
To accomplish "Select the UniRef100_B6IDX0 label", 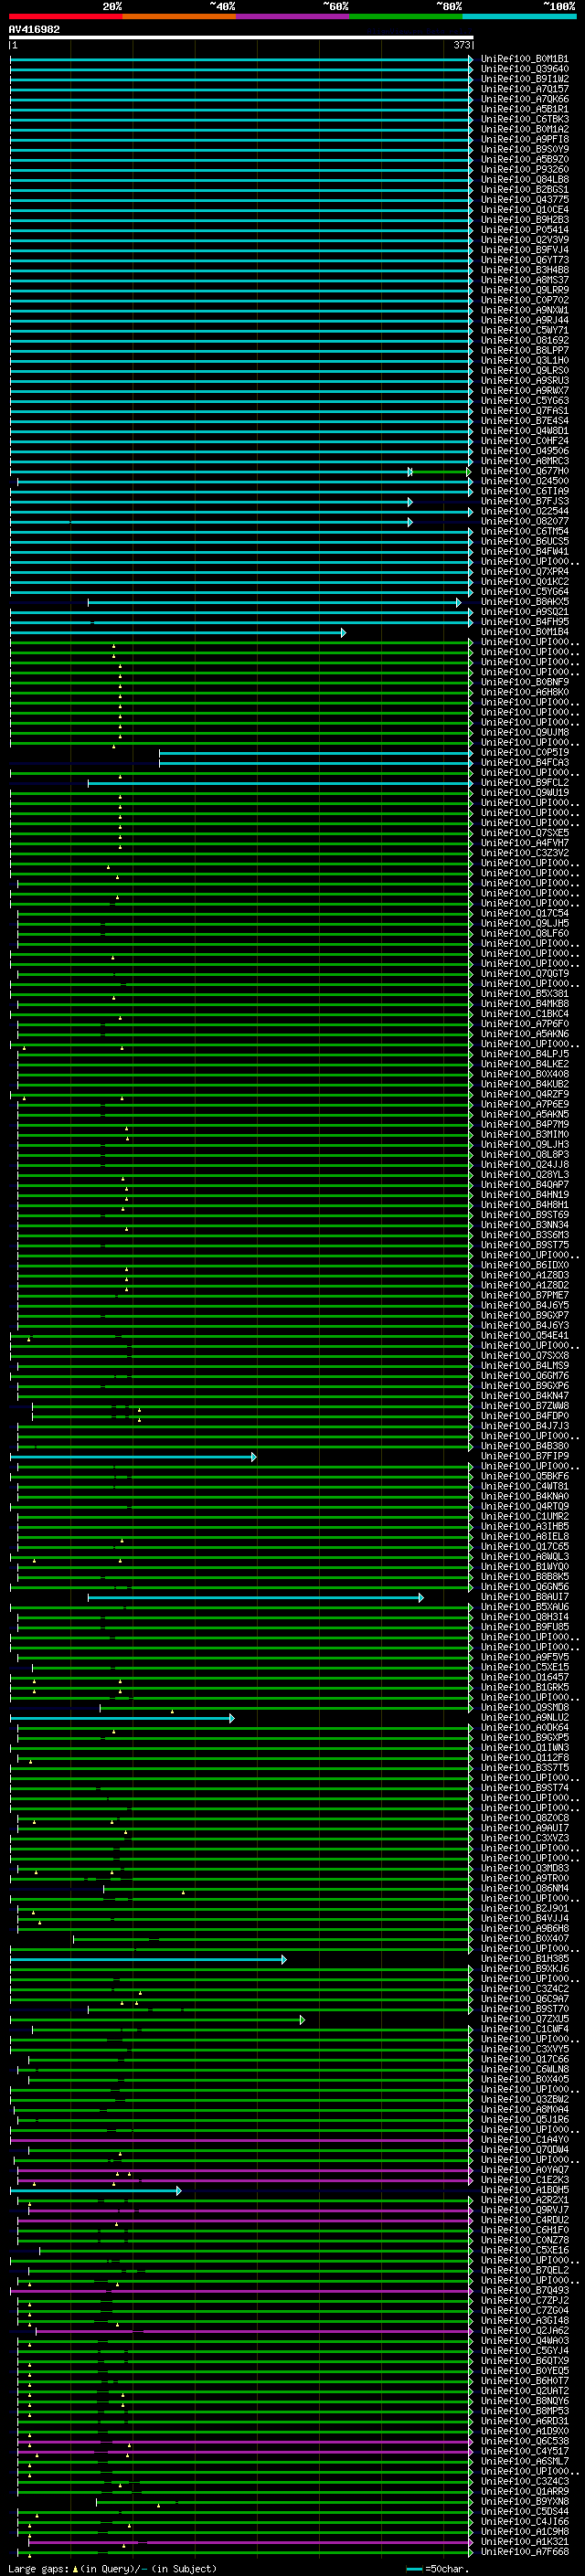I will pyautogui.click(x=524, y=1265).
